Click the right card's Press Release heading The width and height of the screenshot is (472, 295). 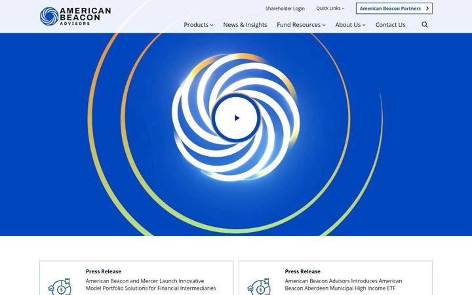[302, 271]
